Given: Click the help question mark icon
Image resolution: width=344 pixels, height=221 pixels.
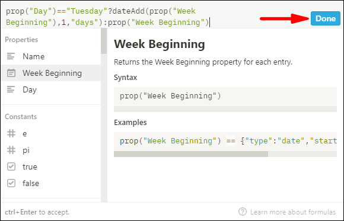Looking at the screenshot, I should [x=243, y=212].
